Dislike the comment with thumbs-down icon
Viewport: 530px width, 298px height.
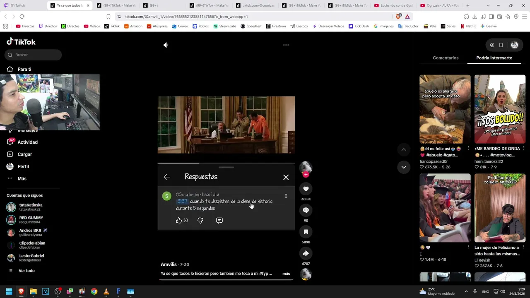200,221
